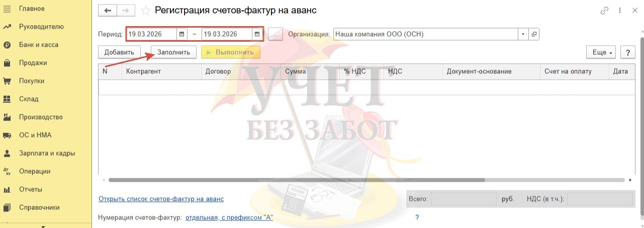This screenshot has width=644, height=228.
Task: Click the Счет на оплату column header
Action: click(x=575, y=71)
